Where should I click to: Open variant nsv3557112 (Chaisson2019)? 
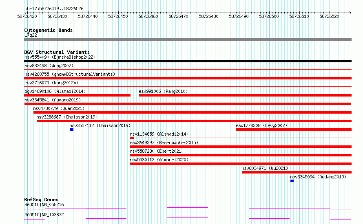tap(100, 125)
